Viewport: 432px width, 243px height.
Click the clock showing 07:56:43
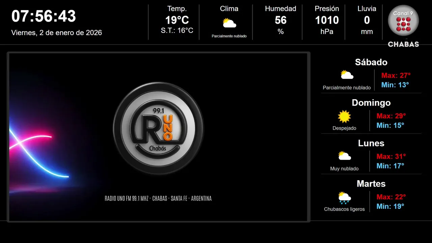pos(44,16)
